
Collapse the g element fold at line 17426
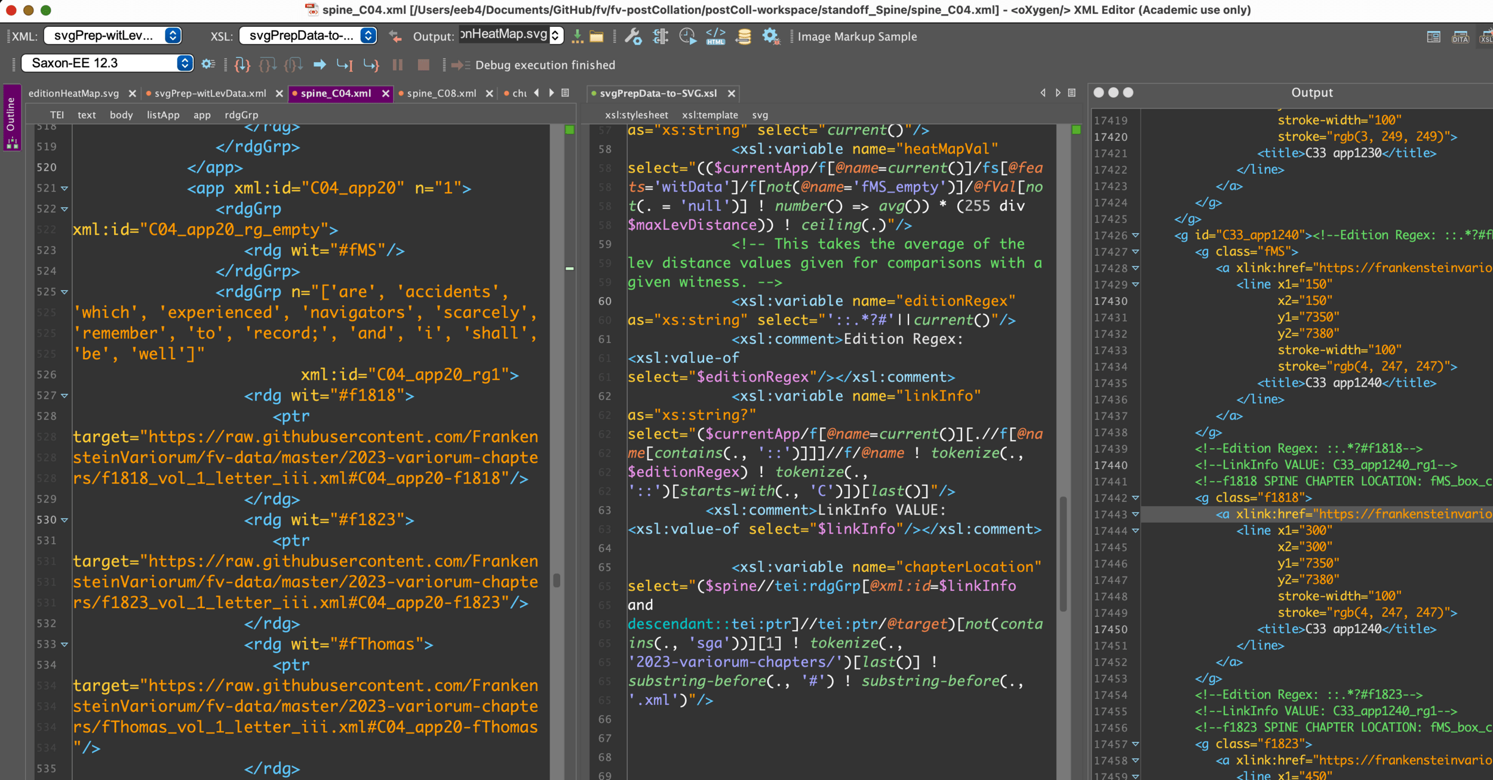(x=1135, y=236)
